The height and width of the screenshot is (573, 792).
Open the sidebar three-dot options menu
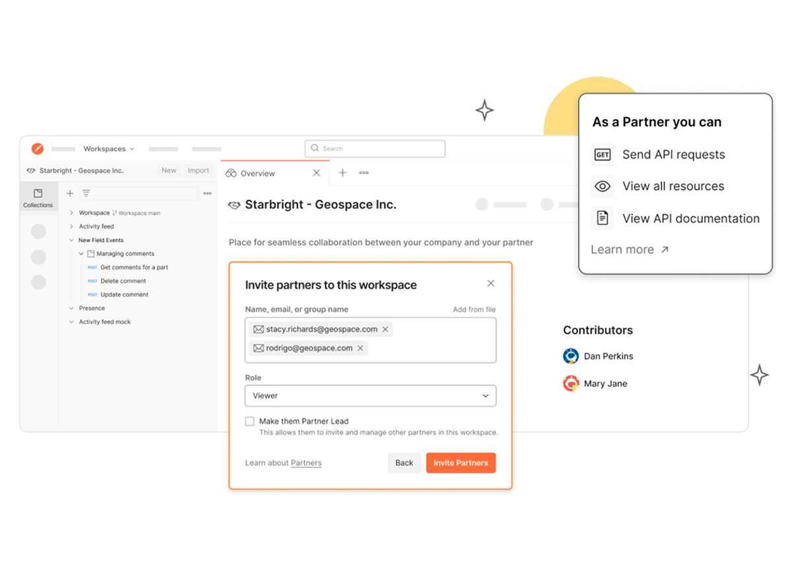[x=207, y=193]
